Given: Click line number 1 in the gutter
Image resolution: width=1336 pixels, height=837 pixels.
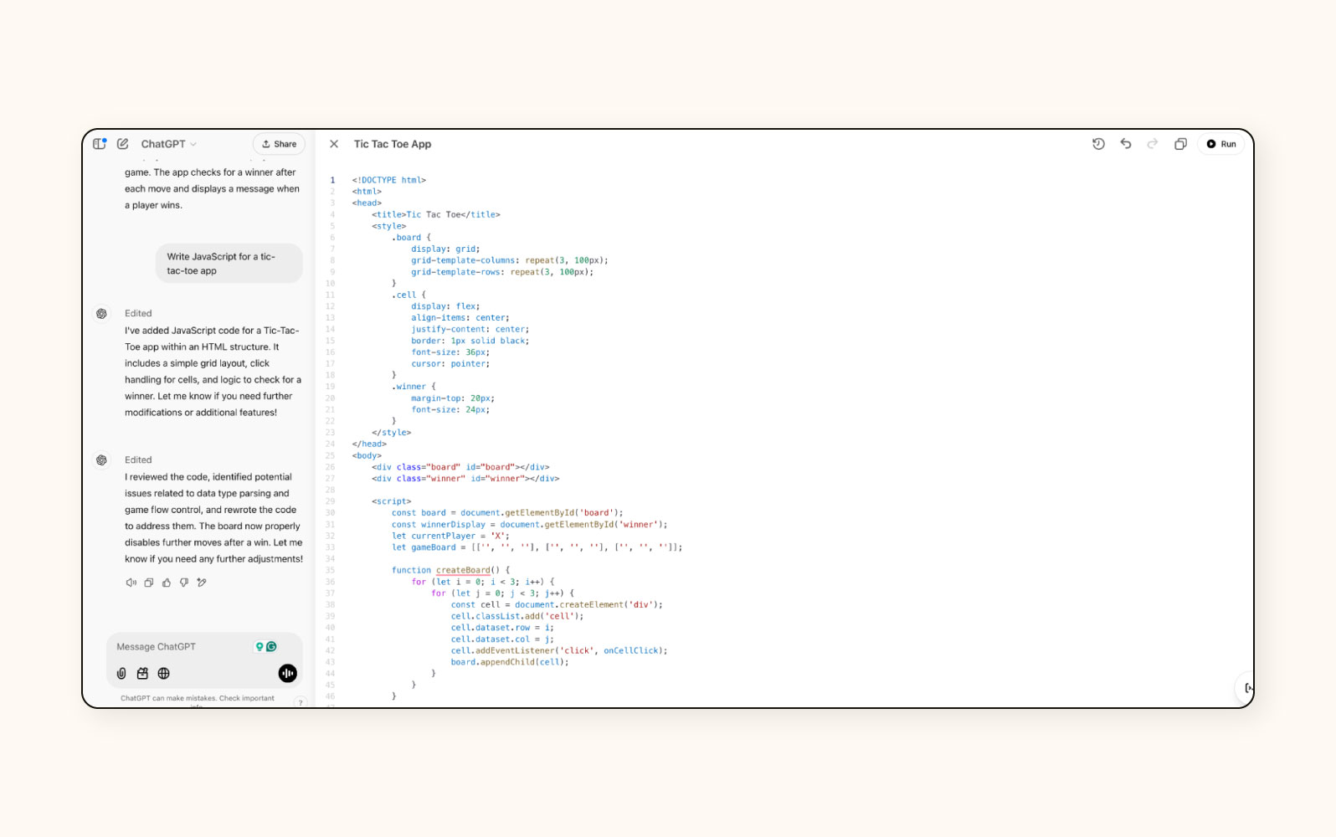Looking at the screenshot, I should pos(332,180).
